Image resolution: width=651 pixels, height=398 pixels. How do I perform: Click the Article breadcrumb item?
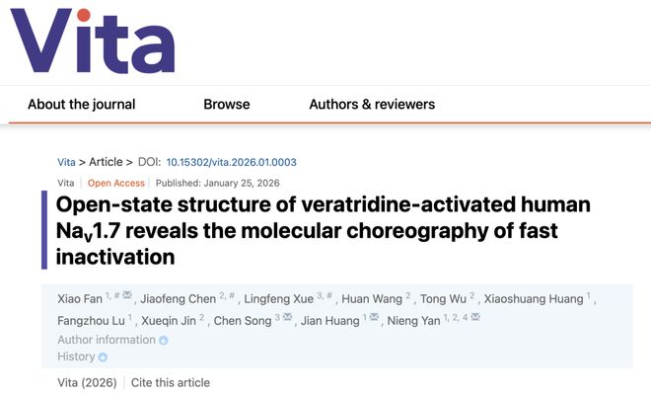pos(106,162)
